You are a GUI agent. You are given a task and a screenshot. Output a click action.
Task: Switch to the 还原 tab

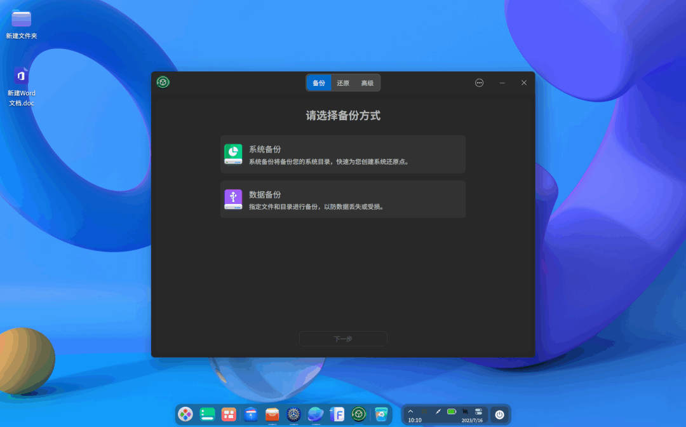point(342,83)
